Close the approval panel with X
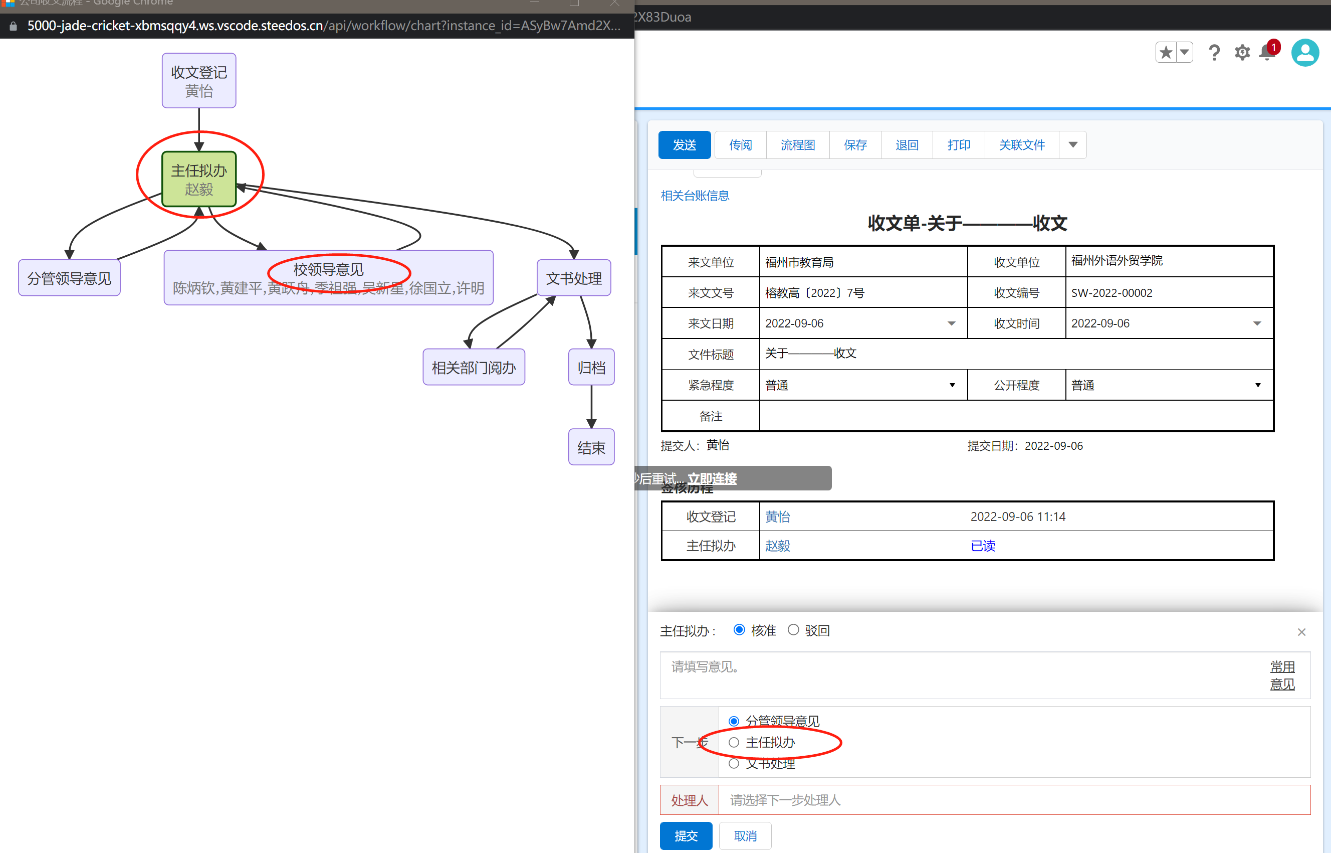This screenshot has width=1331, height=853. (1301, 632)
